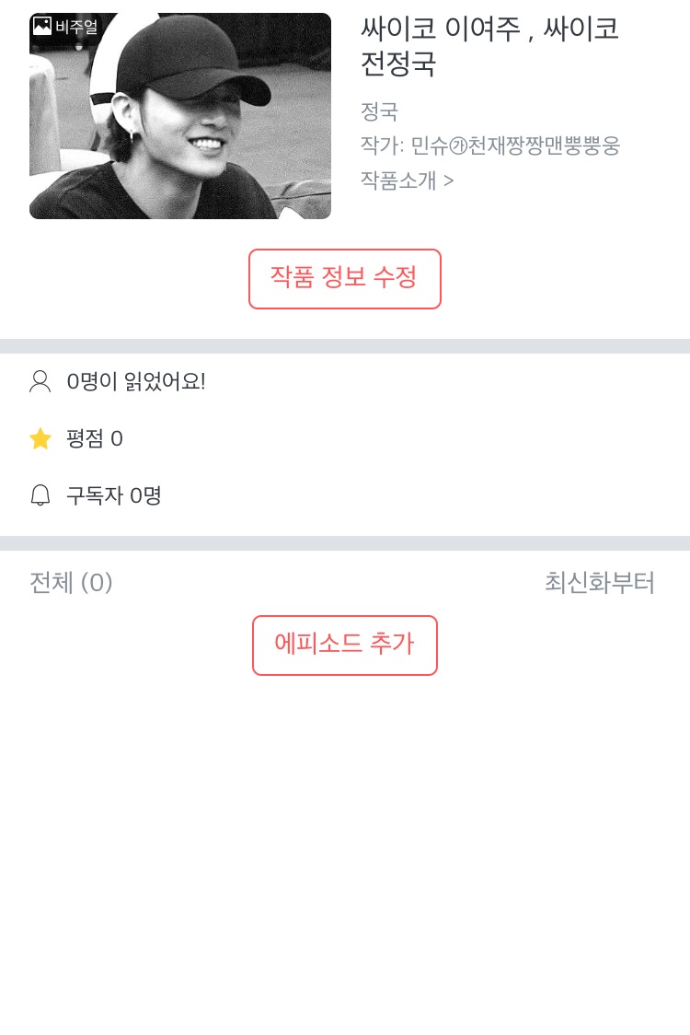Select the 전체 (0) episodes tab
Screen dimensions: 690x1035
[x=71, y=583]
